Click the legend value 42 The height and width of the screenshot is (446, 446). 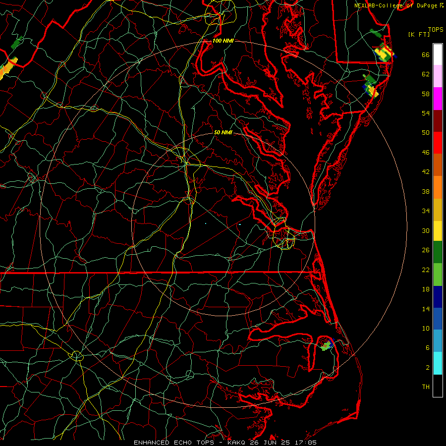pyautogui.click(x=426, y=172)
